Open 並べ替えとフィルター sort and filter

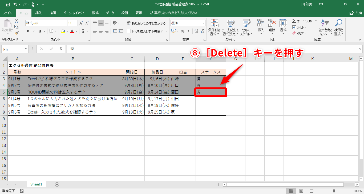coord(325,27)
